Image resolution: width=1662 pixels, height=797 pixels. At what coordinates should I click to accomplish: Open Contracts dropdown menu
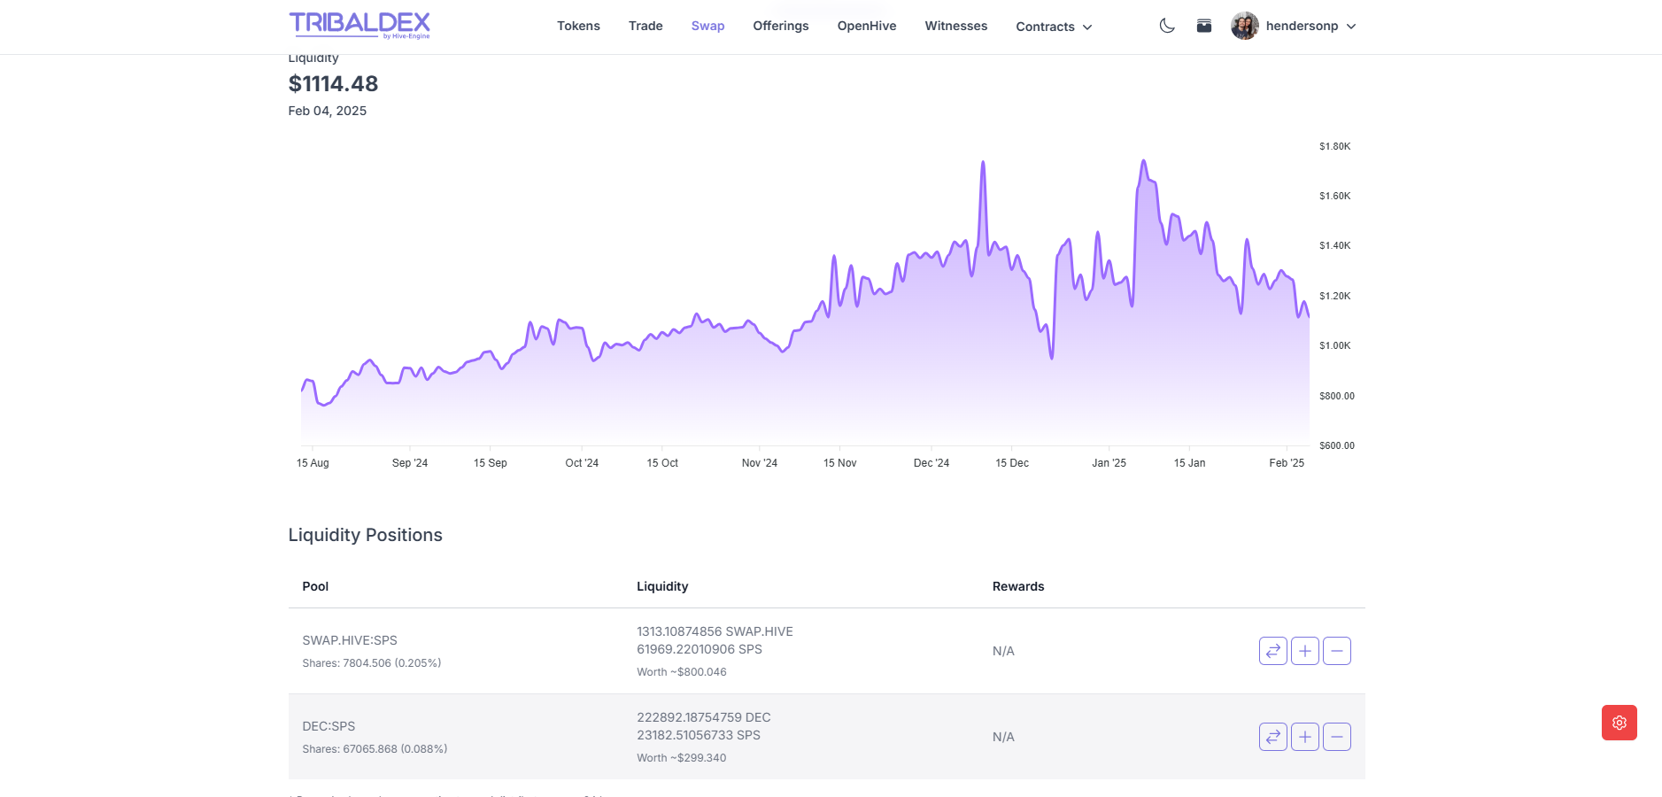pos(1054,27)
